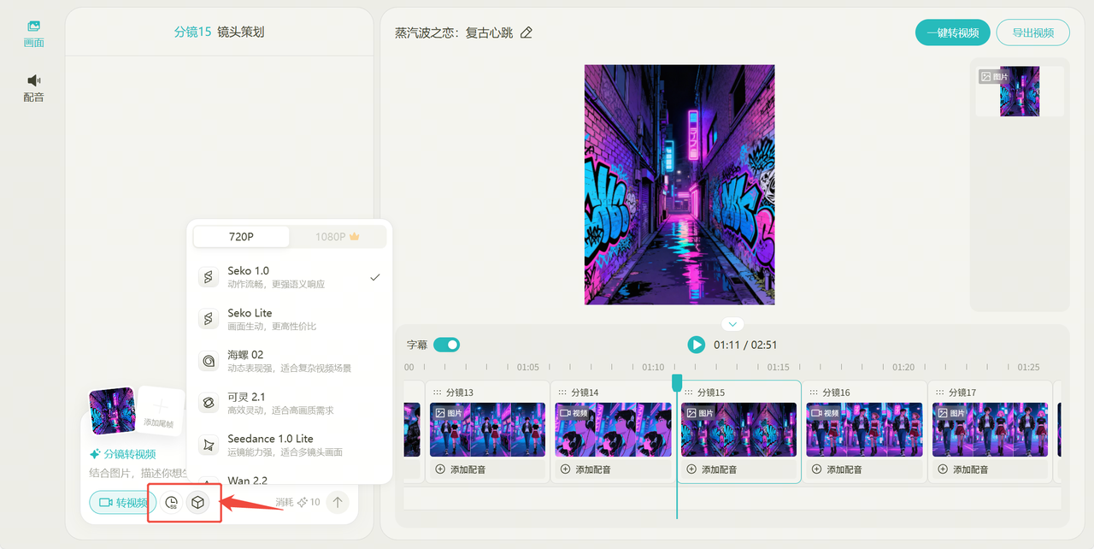Click the up-arrow send button
The image size is (1094, 549).
[x=338, y=502]
